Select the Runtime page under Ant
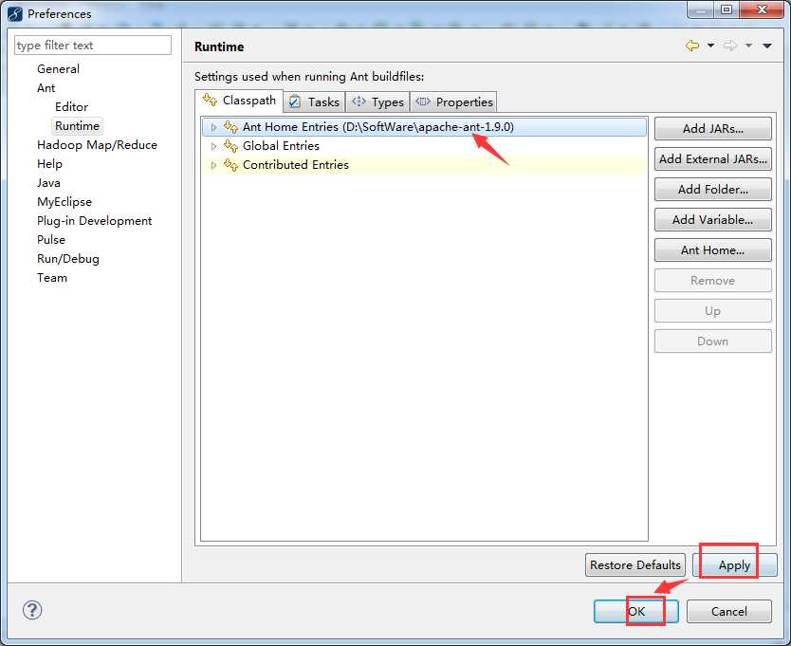The height and width of the screenshot is (646, 791). pos(77,125)
